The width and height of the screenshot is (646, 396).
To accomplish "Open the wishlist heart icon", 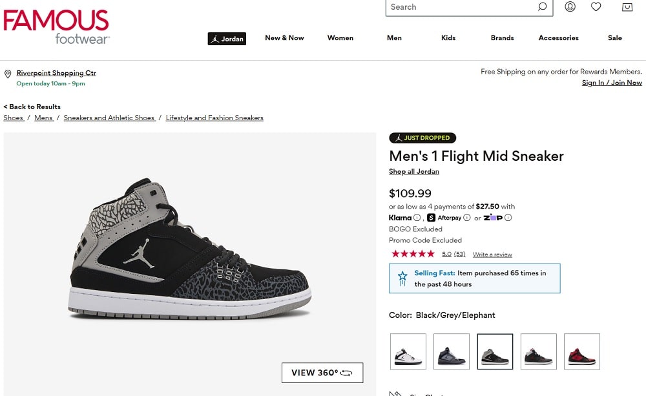I will point(596,6).
